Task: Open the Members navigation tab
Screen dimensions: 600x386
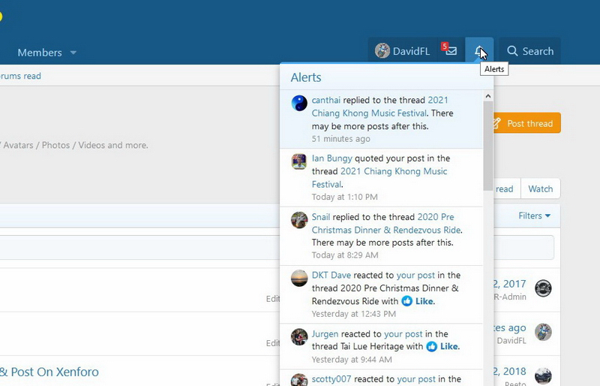Action: coord(40,53)
